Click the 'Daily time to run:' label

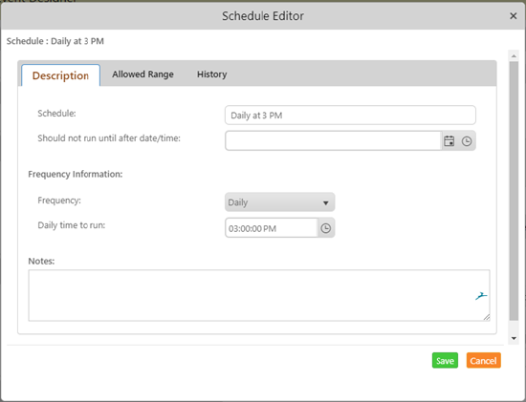[x=72, y=225]
